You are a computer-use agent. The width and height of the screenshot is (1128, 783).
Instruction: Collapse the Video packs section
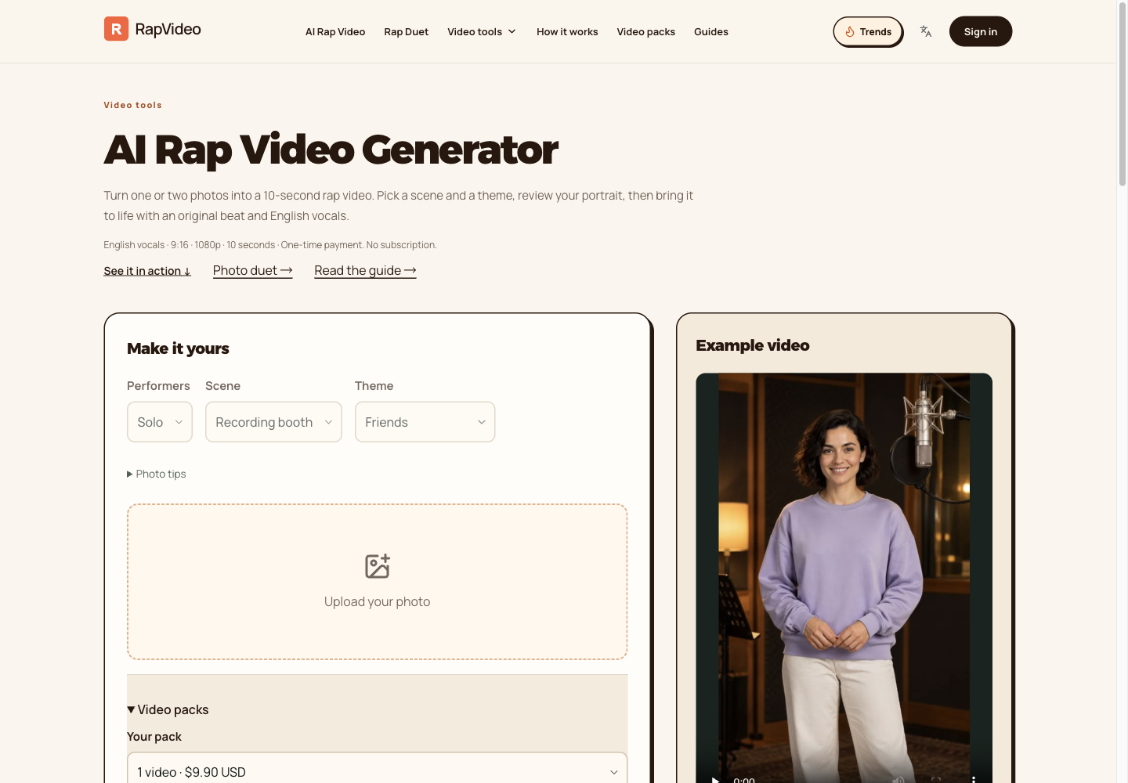click(x=168, y=709)
